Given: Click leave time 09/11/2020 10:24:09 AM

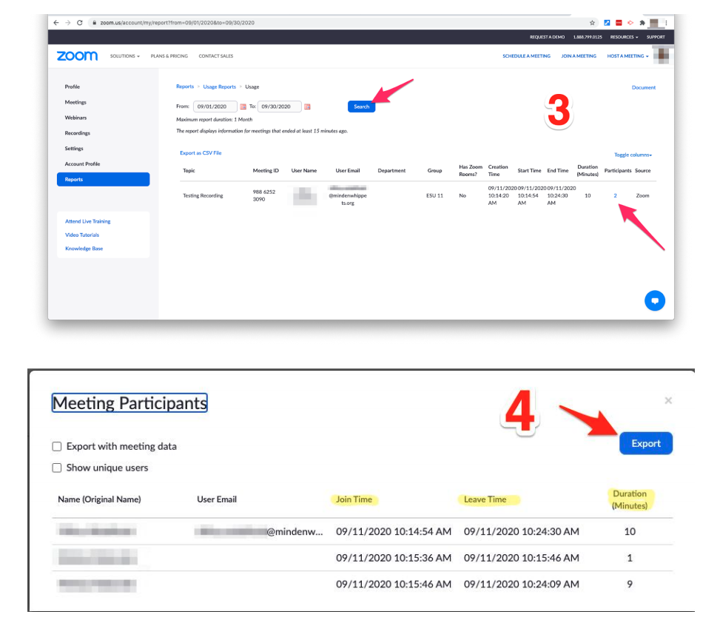Looking at the screenshot, I should (x=521, y=584).
